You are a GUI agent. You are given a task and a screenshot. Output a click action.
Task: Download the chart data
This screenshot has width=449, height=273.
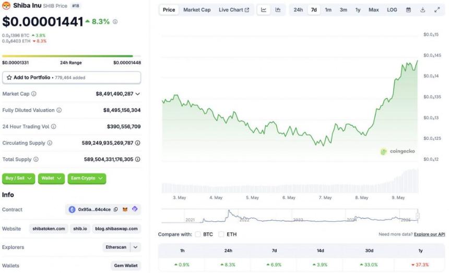[x=422, y=10]
